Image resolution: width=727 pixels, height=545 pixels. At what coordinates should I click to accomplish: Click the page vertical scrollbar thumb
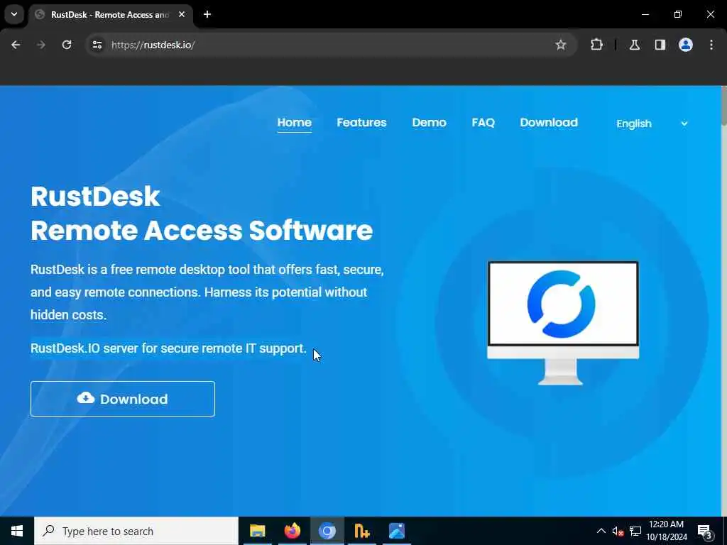(x=723, y=106)
